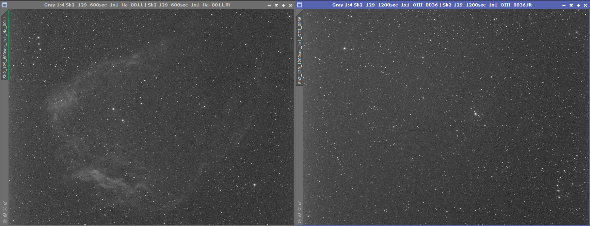The width and height of the screenshot is (590, 226).
Task: Click the Ha_0011.fit window title text
Action: 137,5
